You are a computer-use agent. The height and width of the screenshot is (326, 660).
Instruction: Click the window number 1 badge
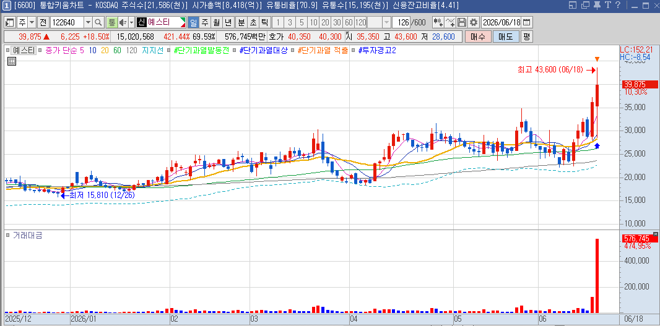pos(6,6)
